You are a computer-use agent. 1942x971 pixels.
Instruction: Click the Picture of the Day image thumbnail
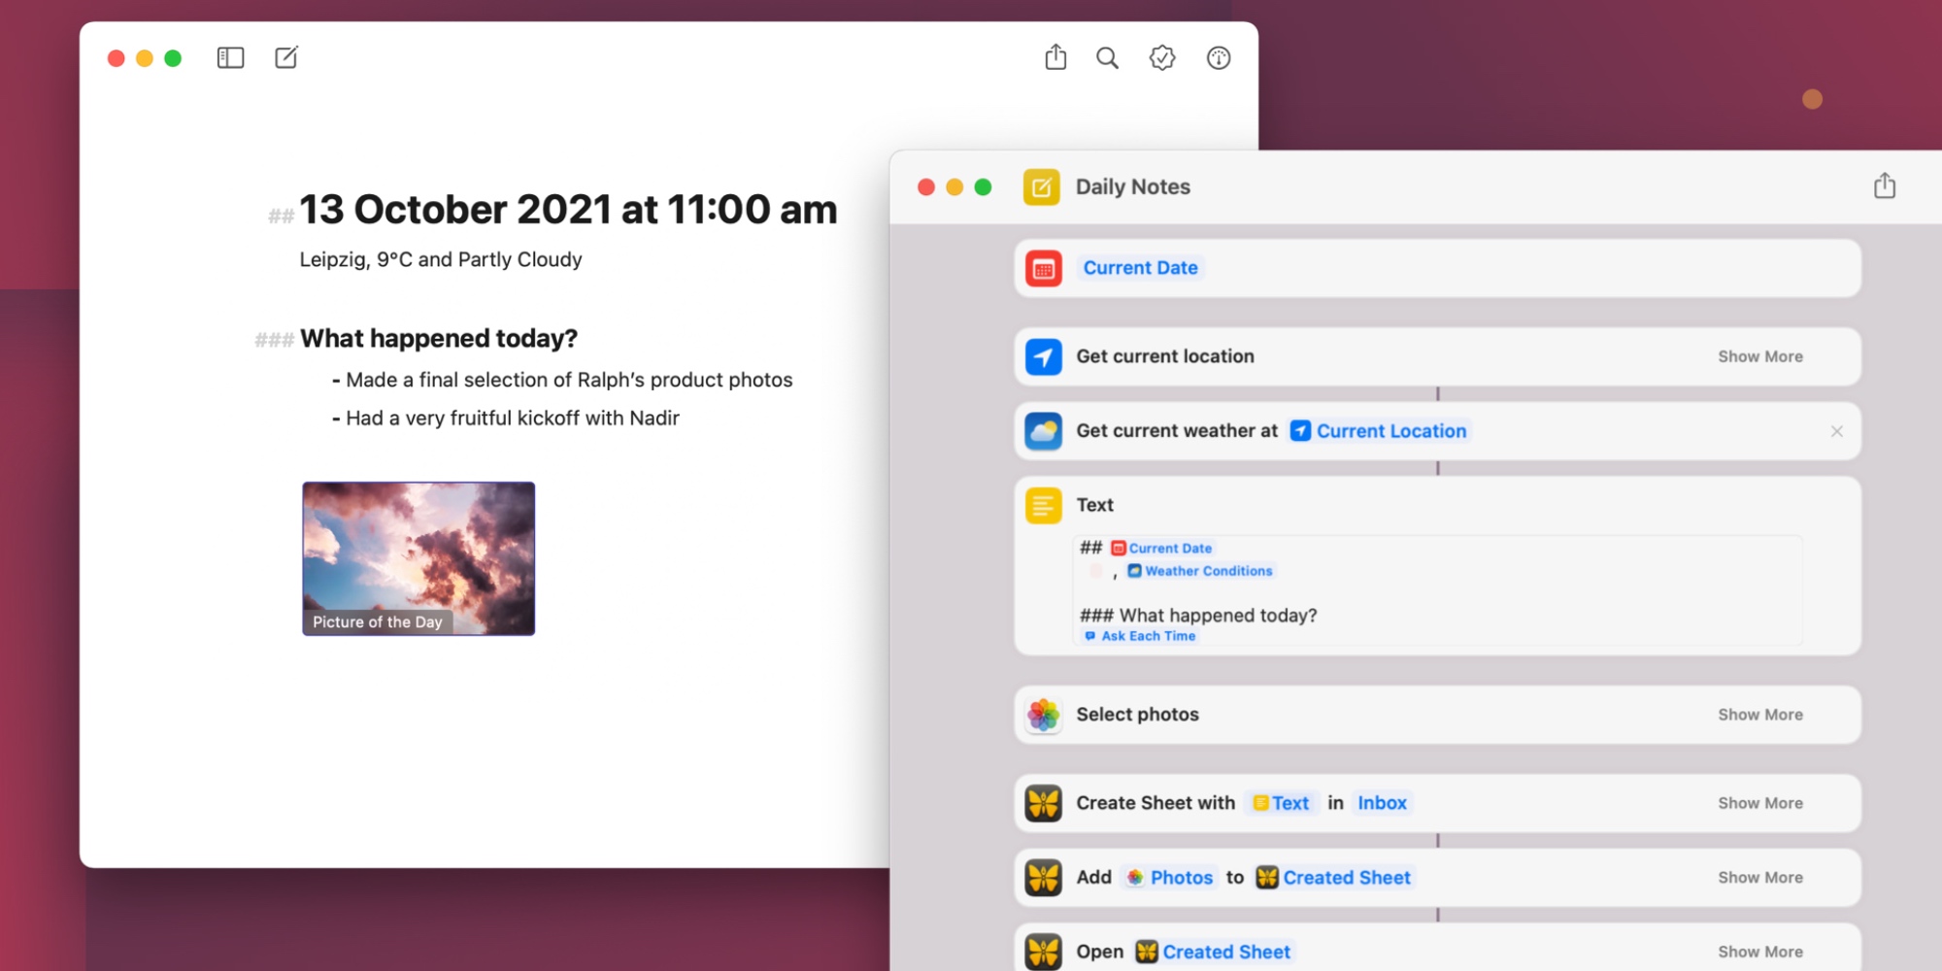418,558
